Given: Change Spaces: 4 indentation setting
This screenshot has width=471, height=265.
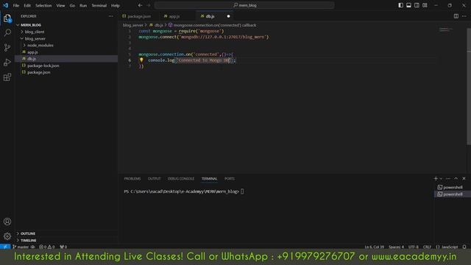Looking at the screenshot, I should tap(396, 247).
